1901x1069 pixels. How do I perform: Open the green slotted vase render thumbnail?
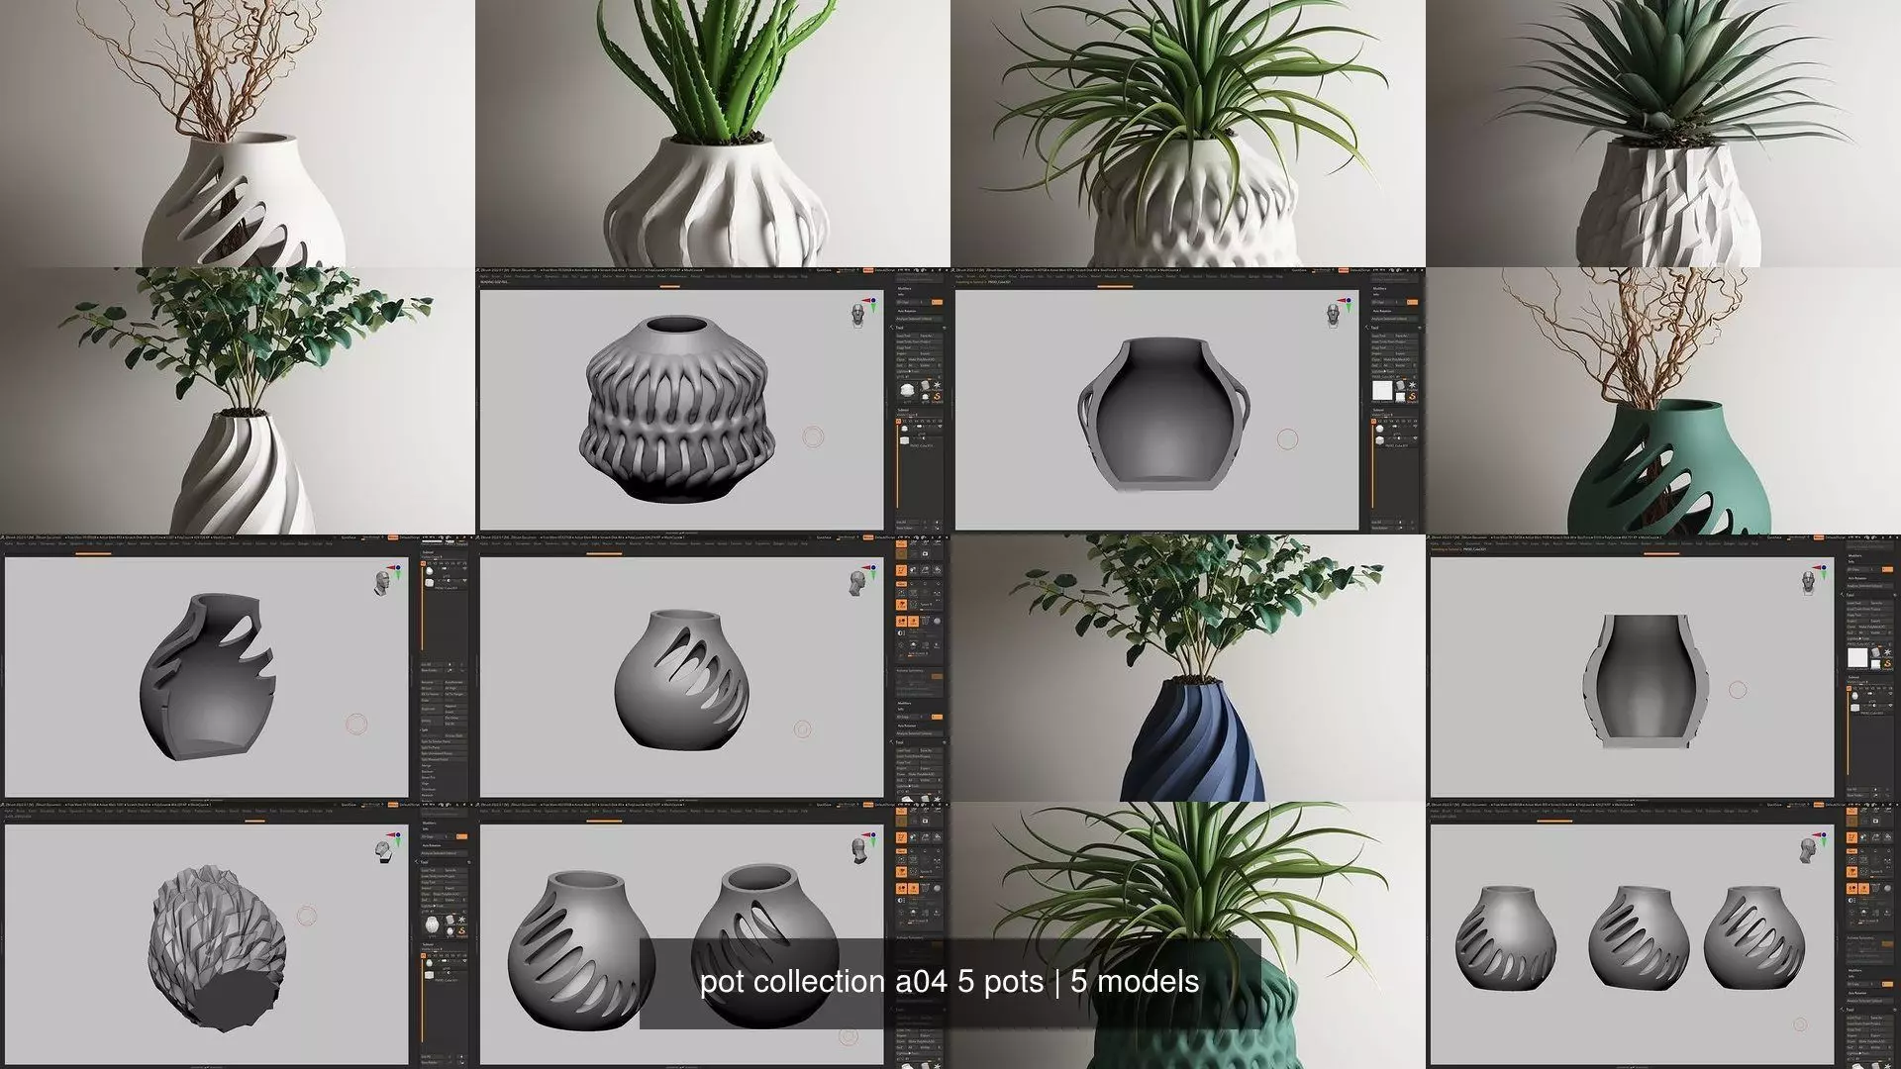[x=1663, y=401]
